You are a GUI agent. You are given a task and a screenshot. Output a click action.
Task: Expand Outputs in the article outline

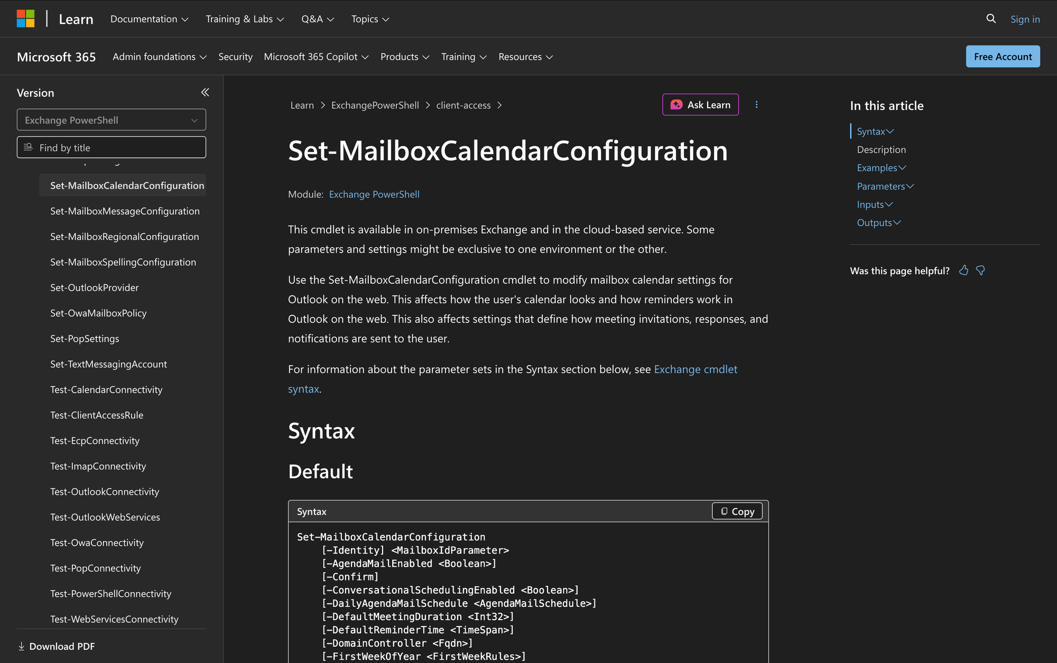pyautogui.click(x=878, y=222)
